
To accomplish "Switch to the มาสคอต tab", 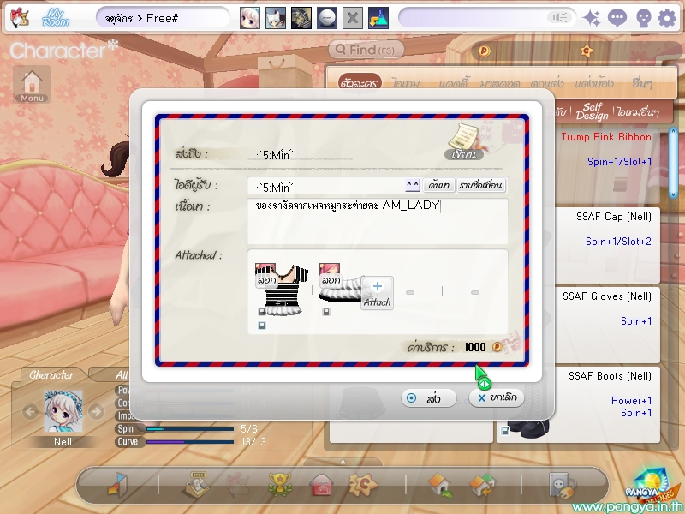I will pyautogui.click(x=500, y=82).
